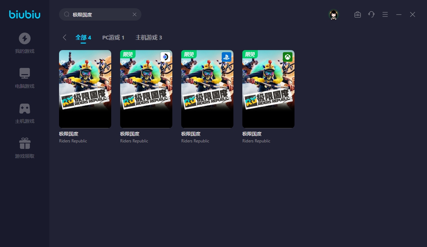
Task: Click the user avatar icon
Action: (333, 14)
